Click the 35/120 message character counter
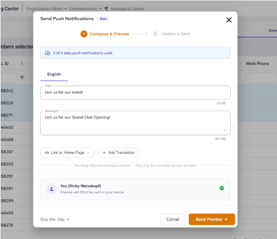 [220, 139]
